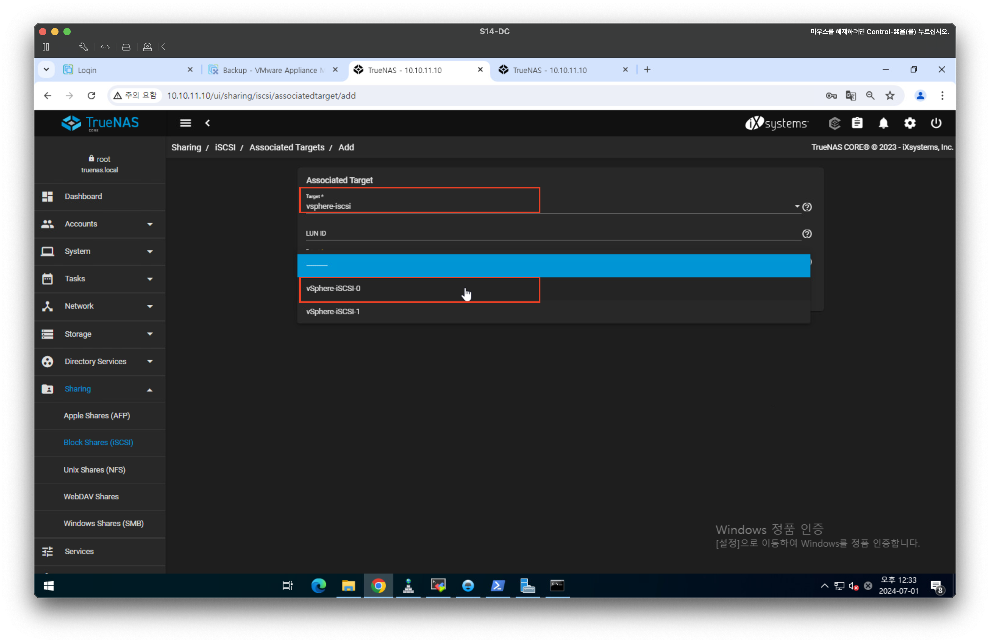Image resolution: width=990 pixels, height=643 pixels.
Task: Select vSphere-iSCSI-0 from the dropdown list
Action: click(333, 288)
